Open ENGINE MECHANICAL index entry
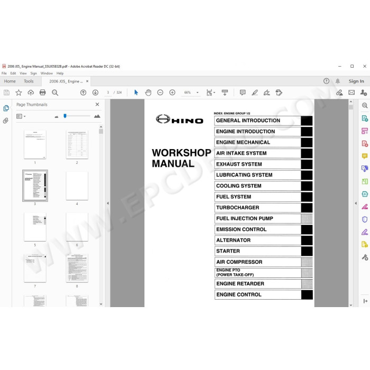Screen dimensions: 370x370 [x=263, y=143]
